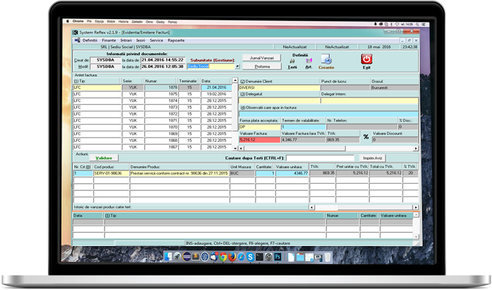Click the Proforma button
This screenshot has width=492, height=290.
coord(262,66)
